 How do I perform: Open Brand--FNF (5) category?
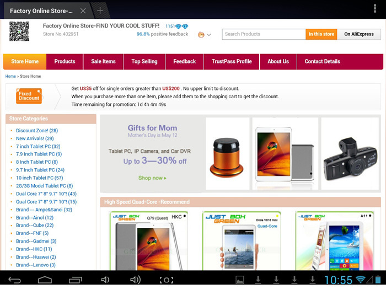32,233
